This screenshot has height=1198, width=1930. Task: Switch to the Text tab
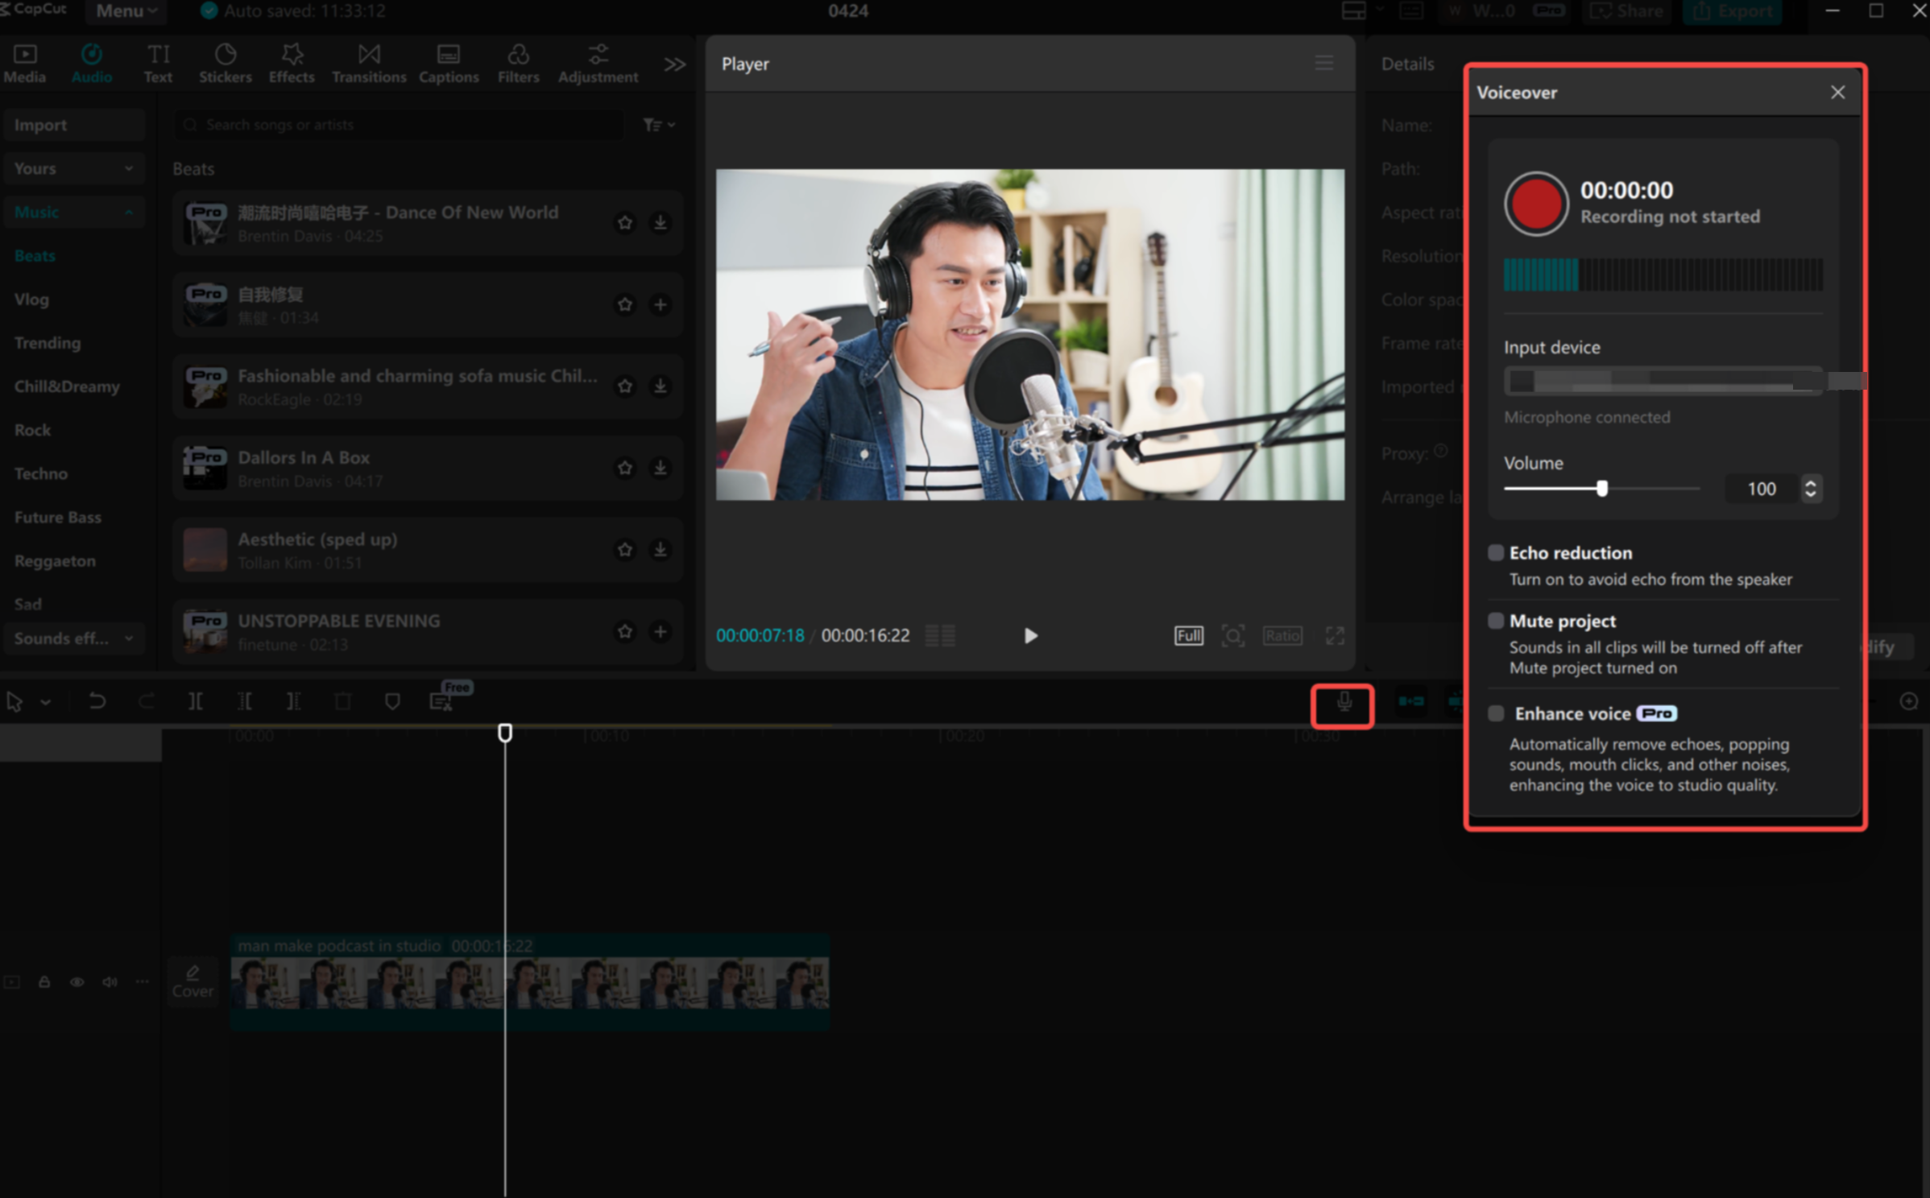point(158,64)
